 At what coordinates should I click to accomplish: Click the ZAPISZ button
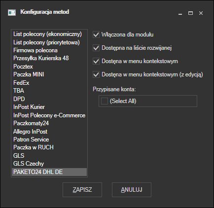(x=82, y=190)
